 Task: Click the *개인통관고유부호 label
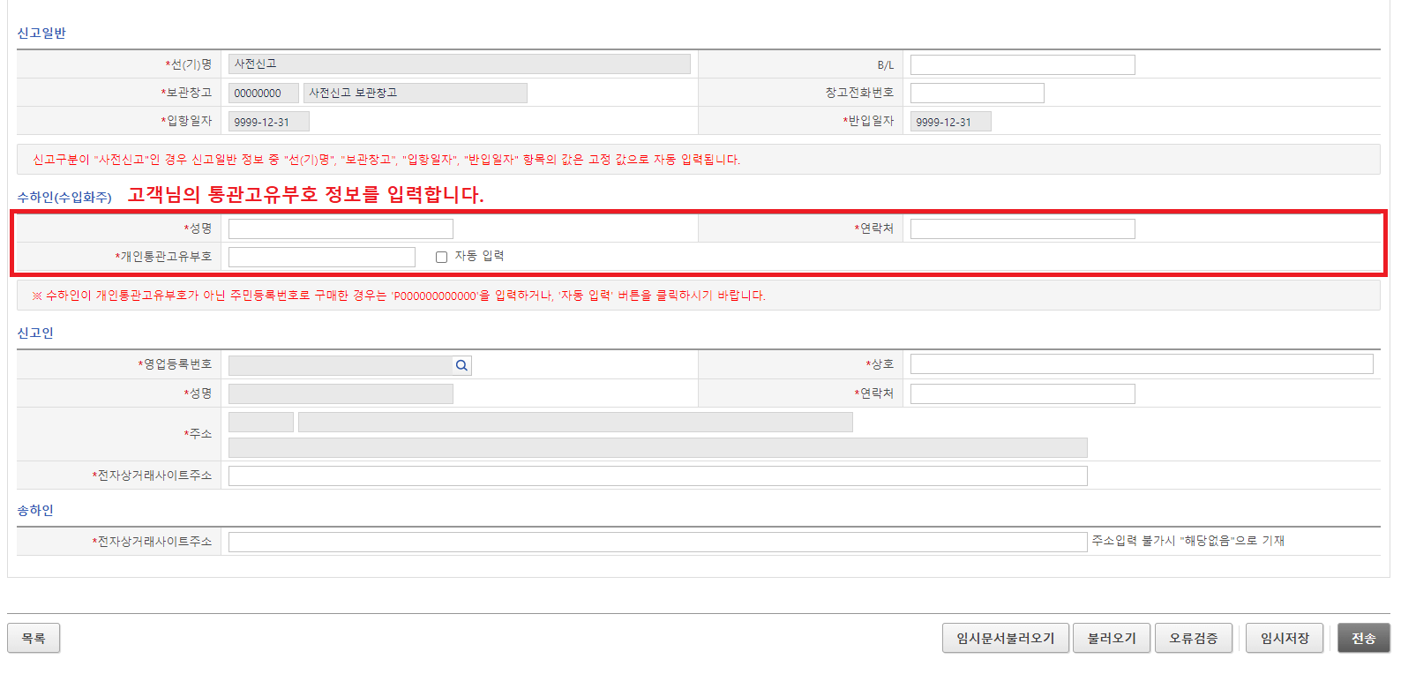[x=163, y=256]
